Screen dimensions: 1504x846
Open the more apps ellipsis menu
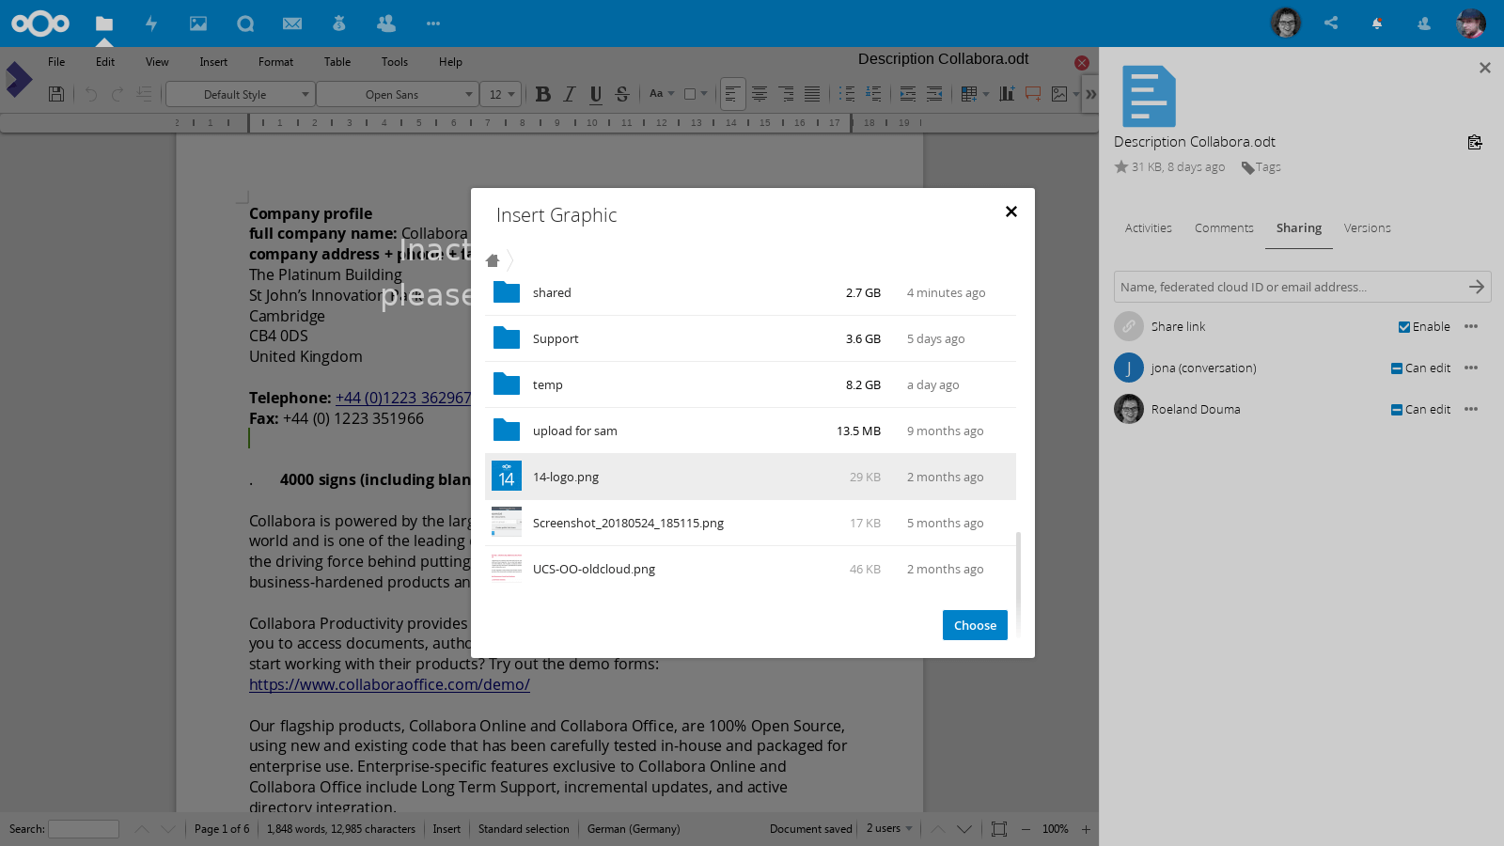tap(433, 23)
